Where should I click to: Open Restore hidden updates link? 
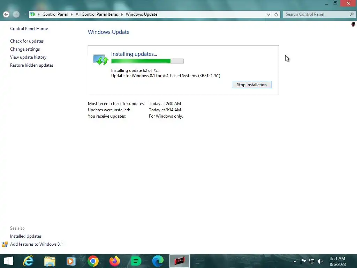click(32, 65)
